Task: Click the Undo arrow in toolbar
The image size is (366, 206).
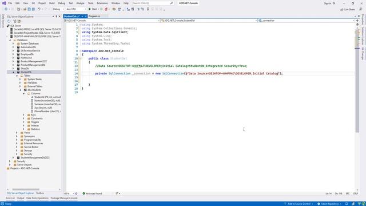Action: coord(39,9)
